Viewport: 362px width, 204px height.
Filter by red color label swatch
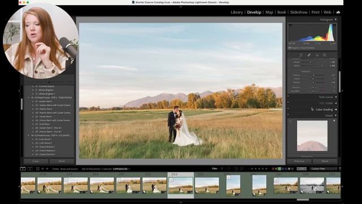(273, 169)
